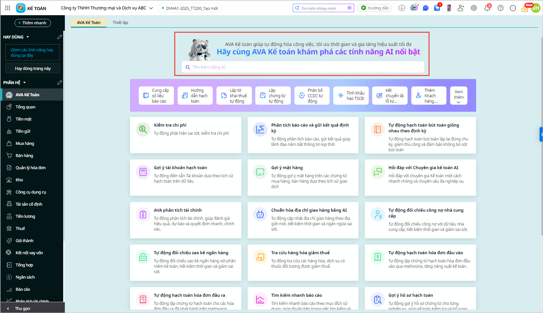Click Thêm nhanh button
Screen dimensions: 543x313
point(33,23)
